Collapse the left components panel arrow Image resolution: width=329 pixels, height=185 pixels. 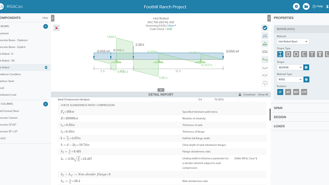[52, 18]
